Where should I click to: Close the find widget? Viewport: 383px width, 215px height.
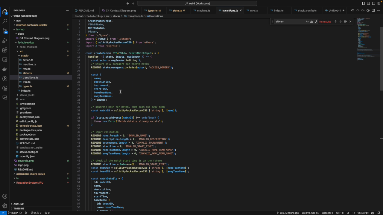350,21
